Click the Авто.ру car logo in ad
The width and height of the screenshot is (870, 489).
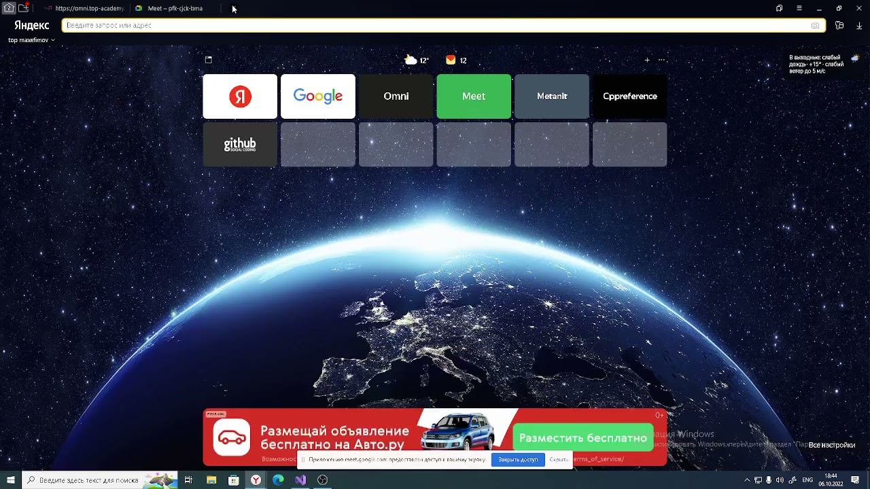tap(232, 438)
